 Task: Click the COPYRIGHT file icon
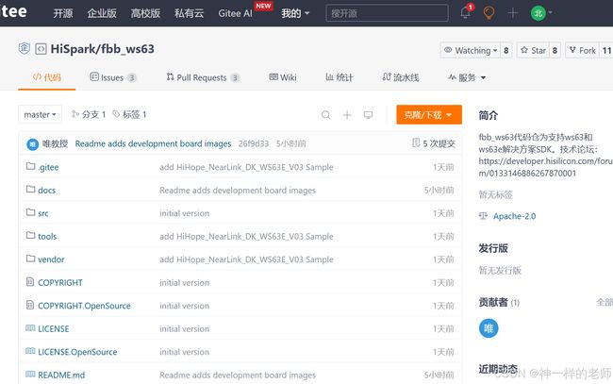coord(30,281)
